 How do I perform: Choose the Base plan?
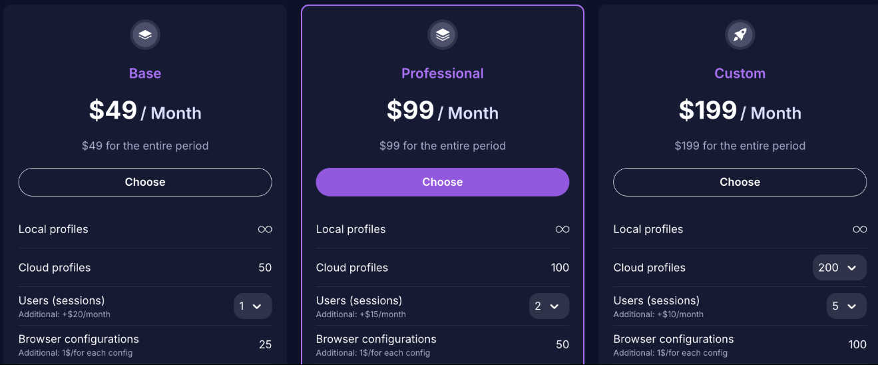(x=145, y=182)
